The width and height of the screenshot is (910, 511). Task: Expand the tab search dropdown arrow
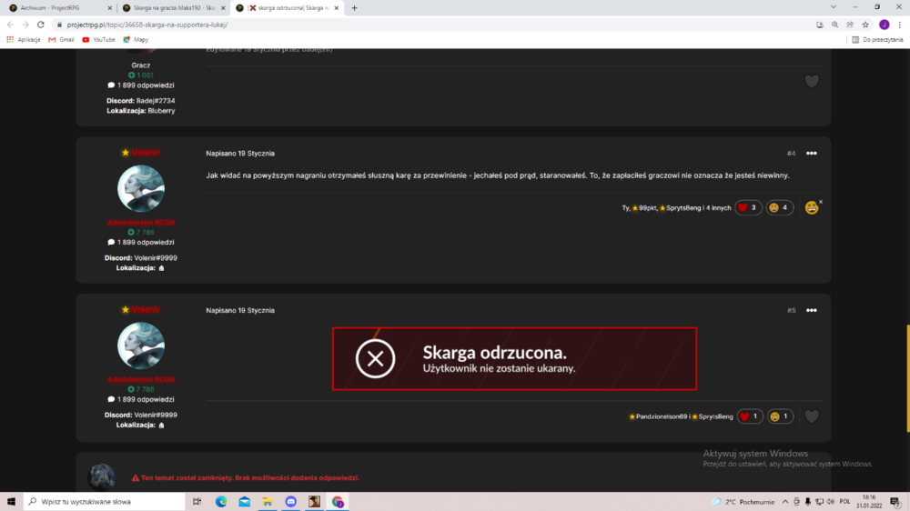[x=834, y=7]
